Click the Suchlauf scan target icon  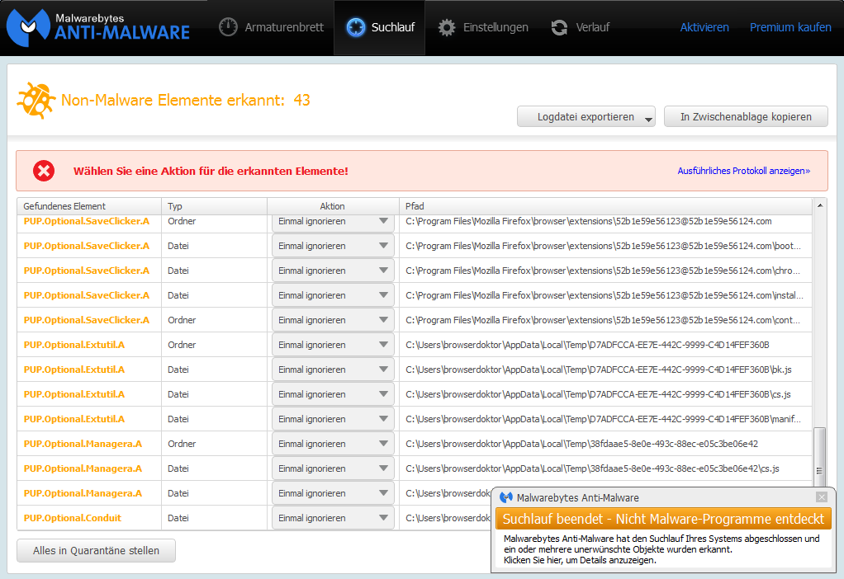click(356, 28)
